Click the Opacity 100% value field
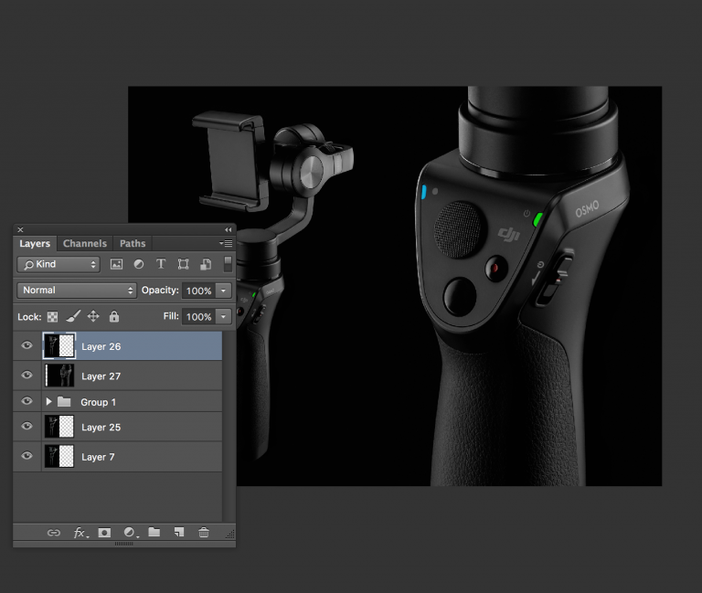This screenshot has width=702, height=593. (198, 291)
